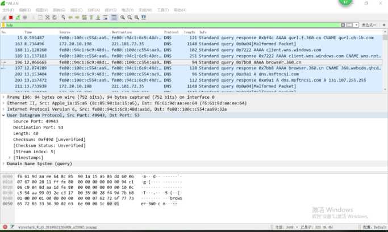Open the Help menu
The image size is (388, 232).
pos(180,10)
